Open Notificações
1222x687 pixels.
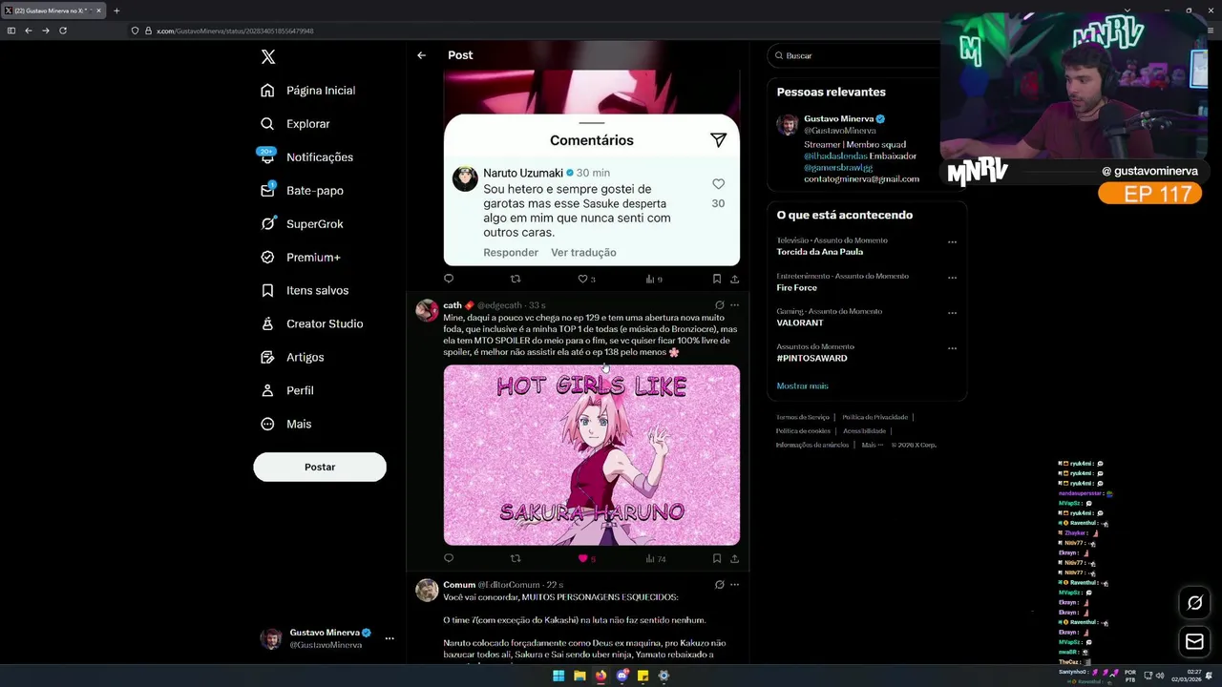pyautogui.click(x=306, y=157)
